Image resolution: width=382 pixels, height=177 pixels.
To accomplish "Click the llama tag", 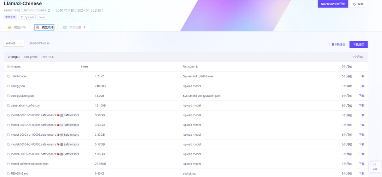I will (x=42, y=17).
